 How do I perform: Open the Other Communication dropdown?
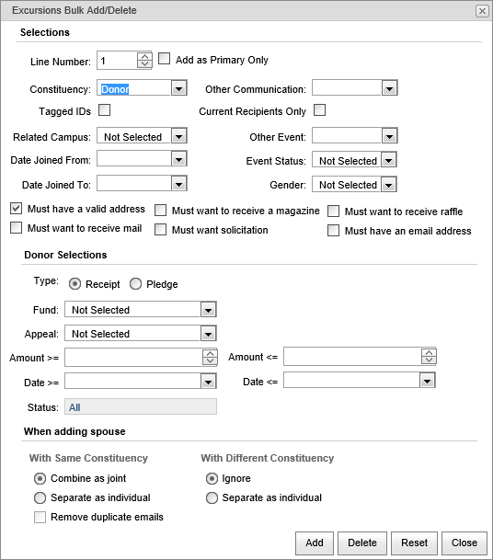tap(389, 88)
